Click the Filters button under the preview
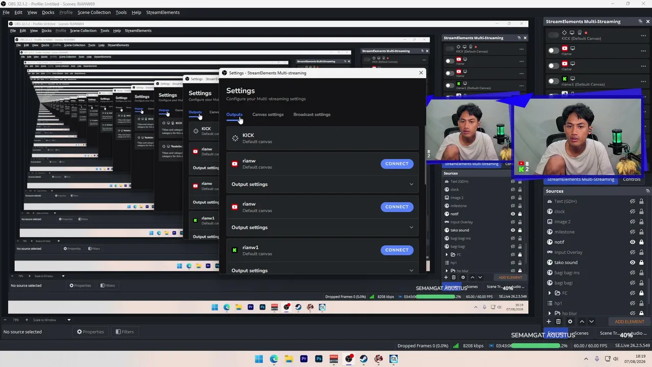This screenshot has height=367, width=652. tap(125, 332)
